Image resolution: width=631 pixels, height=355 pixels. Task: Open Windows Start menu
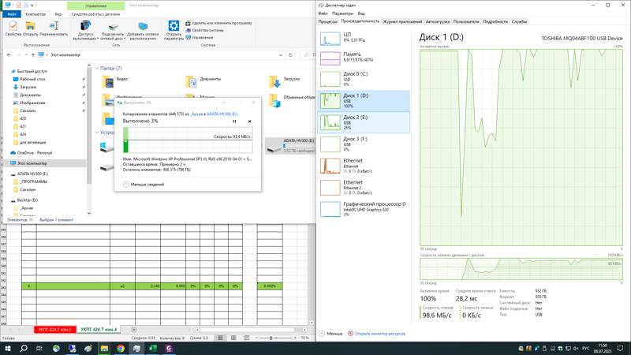tap(7, 348)
